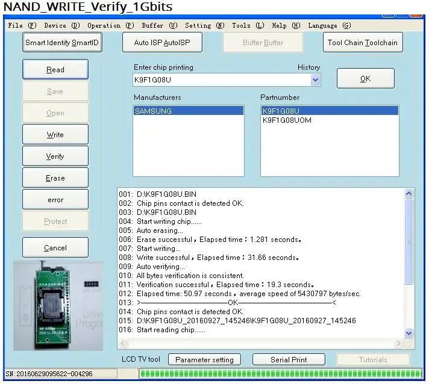Click log line 001 D:\K9F1G08U.BIN

coord(158,194)
